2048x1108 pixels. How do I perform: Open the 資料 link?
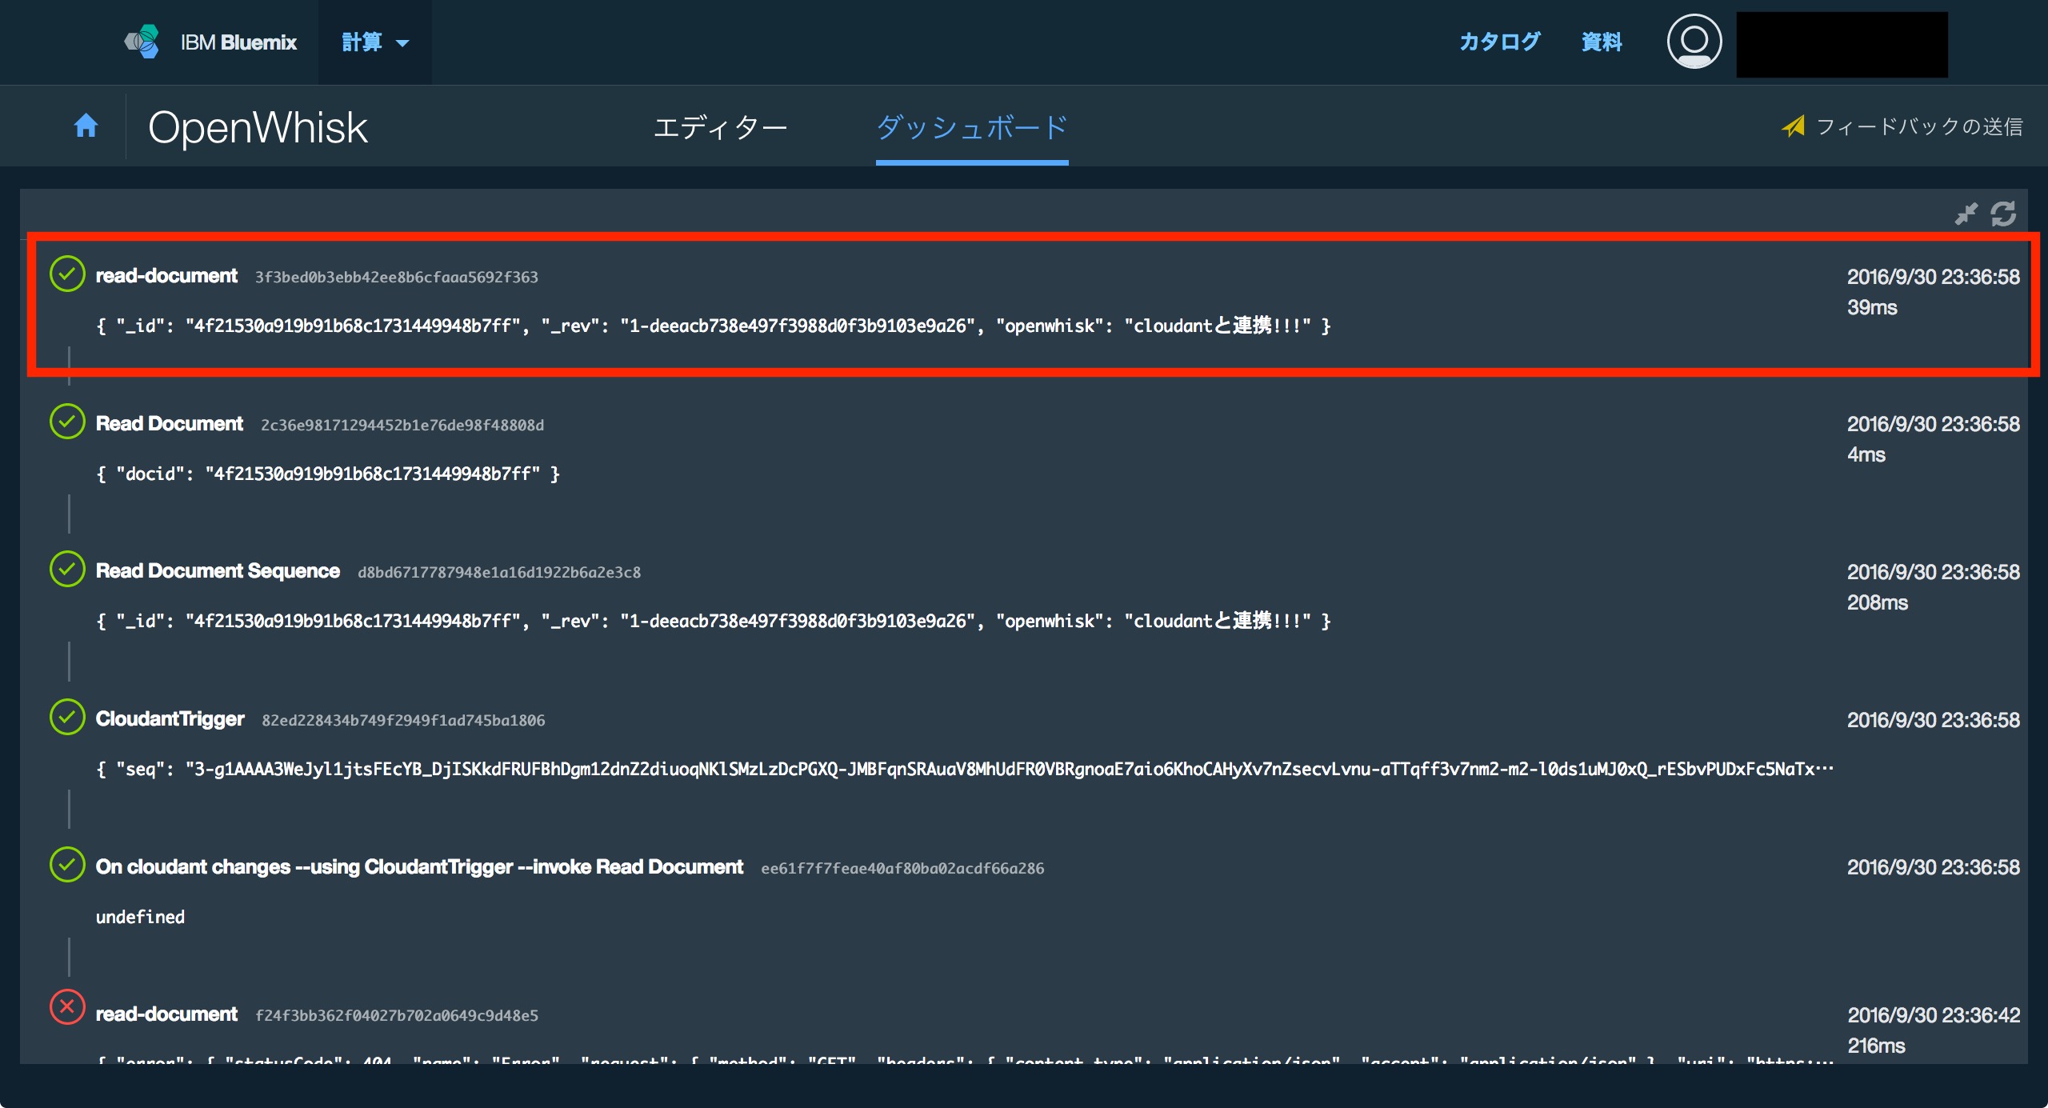[1602, 42]
